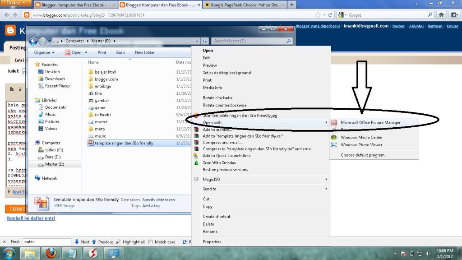Open Data (D:) drive
Viewport: 462px width, 260px height.
[x=50, y=157]
